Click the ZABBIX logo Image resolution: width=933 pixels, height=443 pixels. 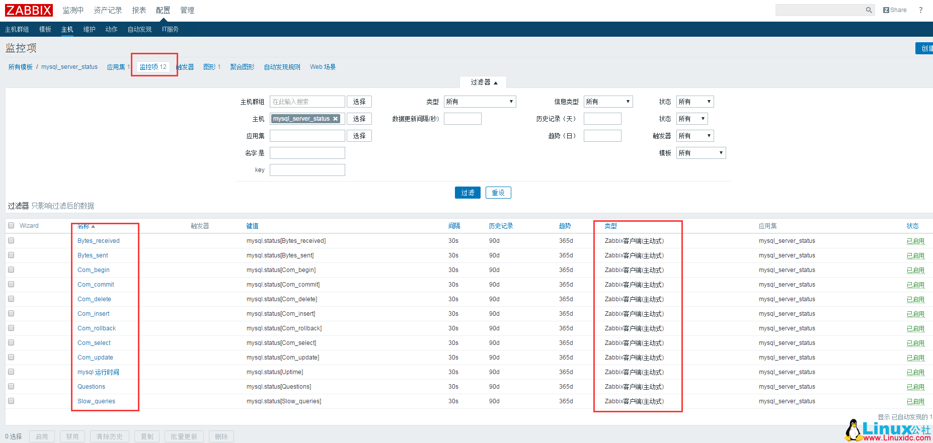(29, 10)
